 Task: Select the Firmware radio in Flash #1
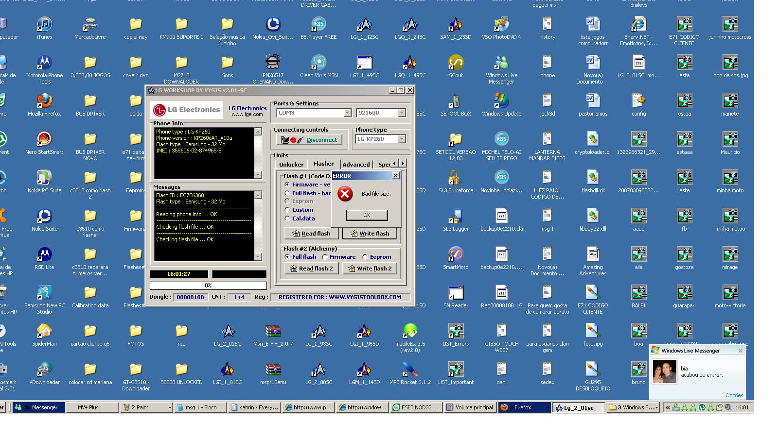click(287, 185)
